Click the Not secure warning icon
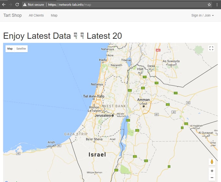 point(25,5)
